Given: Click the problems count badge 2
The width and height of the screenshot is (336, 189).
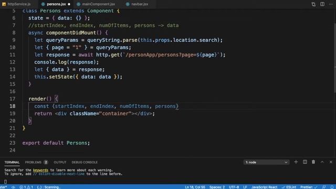Looking at the screenshot, I should tap(46, 162).
